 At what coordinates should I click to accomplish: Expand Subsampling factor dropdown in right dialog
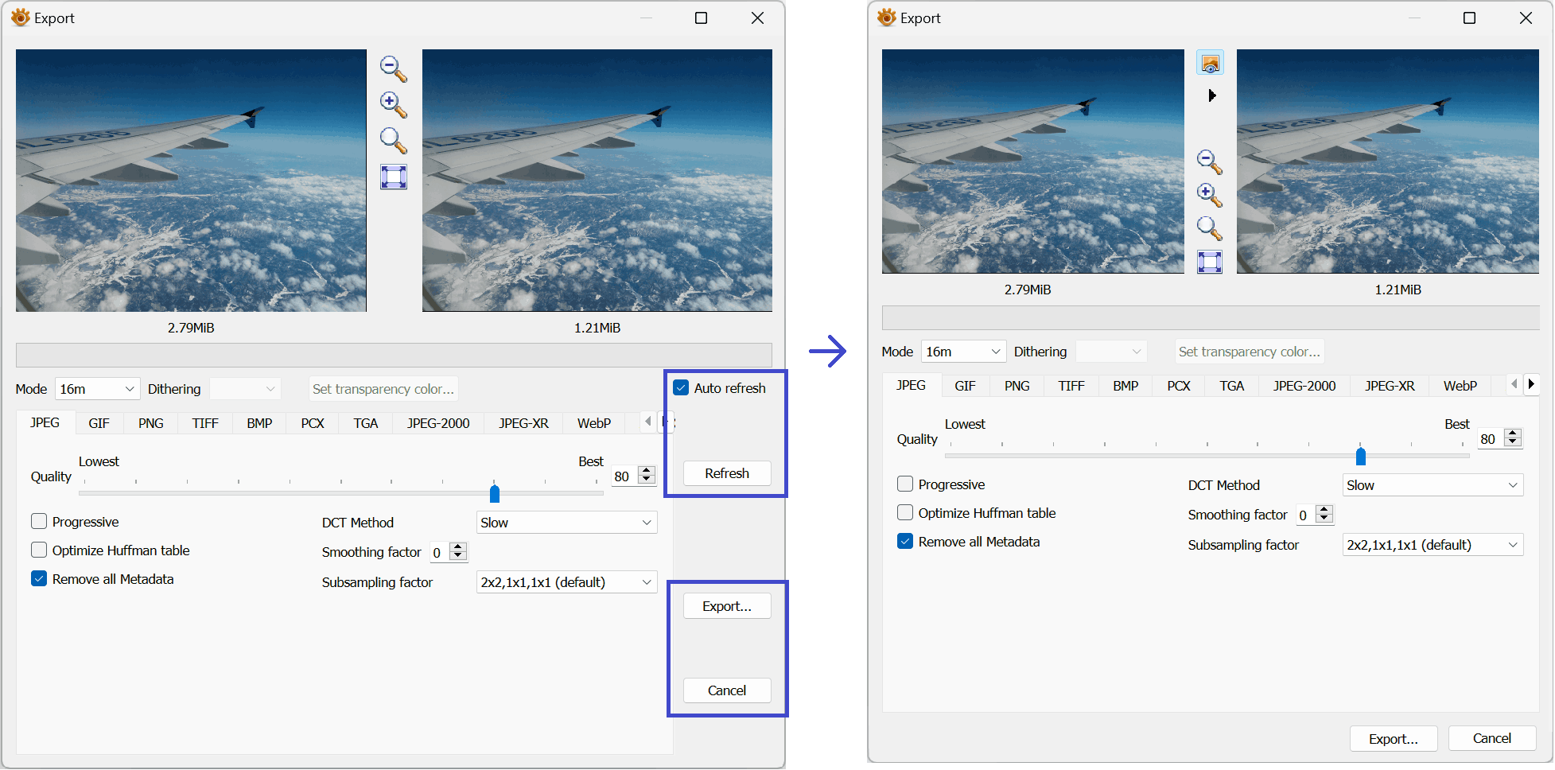[1432, 545]
